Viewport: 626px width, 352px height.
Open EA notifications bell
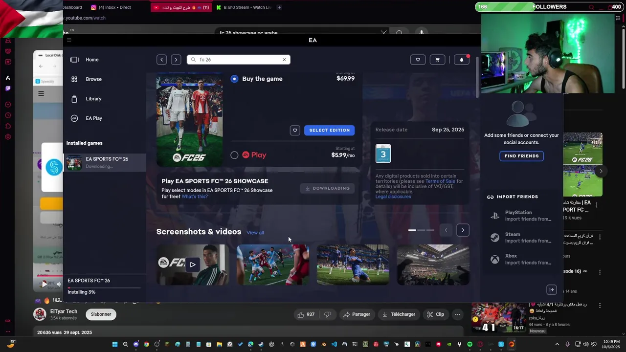[x=462, y=60]
